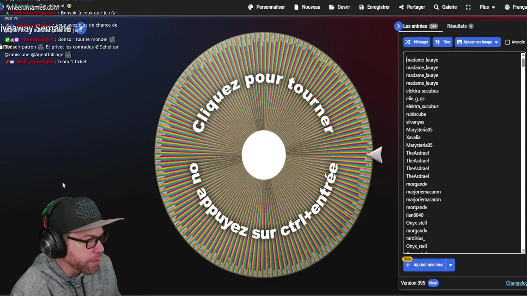Expand the Ajouter une roue dropdown arrow
527x296 pixels.
(x=450, y=265)
